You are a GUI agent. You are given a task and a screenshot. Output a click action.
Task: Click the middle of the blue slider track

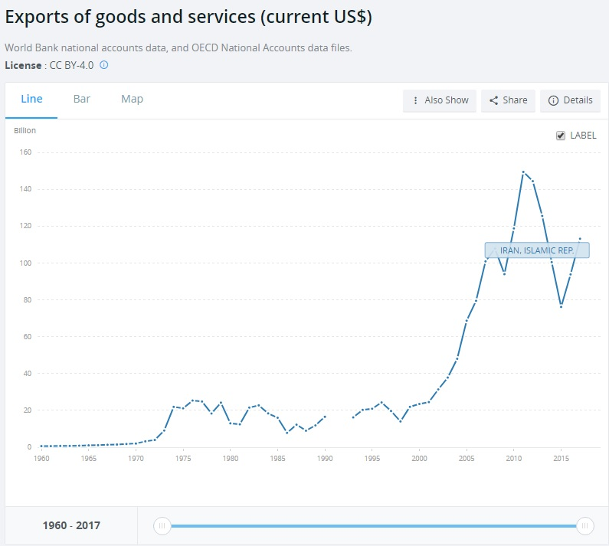tap(373, 526)
